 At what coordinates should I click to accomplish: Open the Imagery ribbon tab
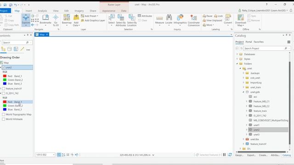coord(79,11)
